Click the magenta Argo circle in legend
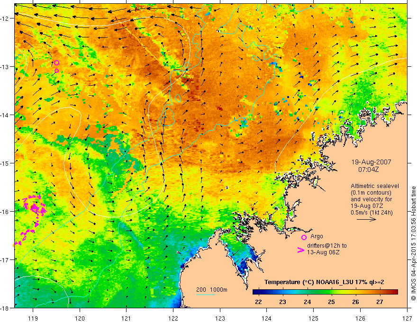The width and height of the screenshot is (417, 322). tap(304, 237)
